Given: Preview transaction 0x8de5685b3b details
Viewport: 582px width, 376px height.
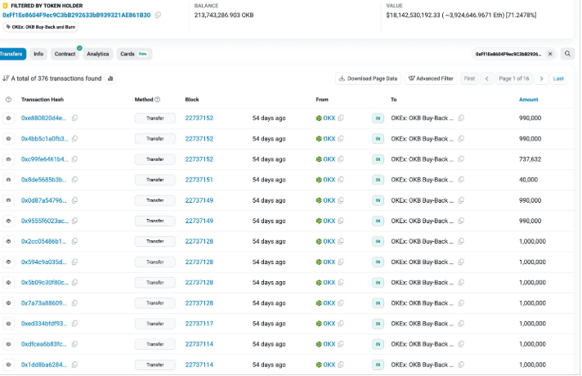Looking at the screenshot, I should [x=8, y=180].
